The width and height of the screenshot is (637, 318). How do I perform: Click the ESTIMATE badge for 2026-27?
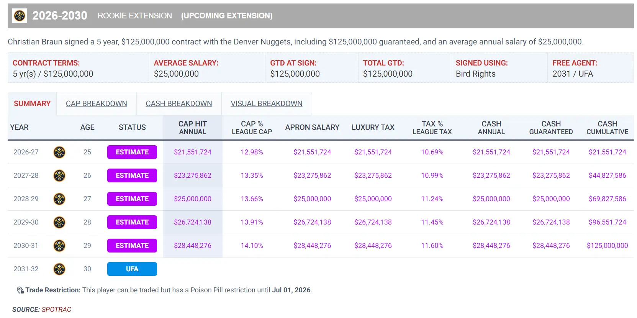pos(132,152)
